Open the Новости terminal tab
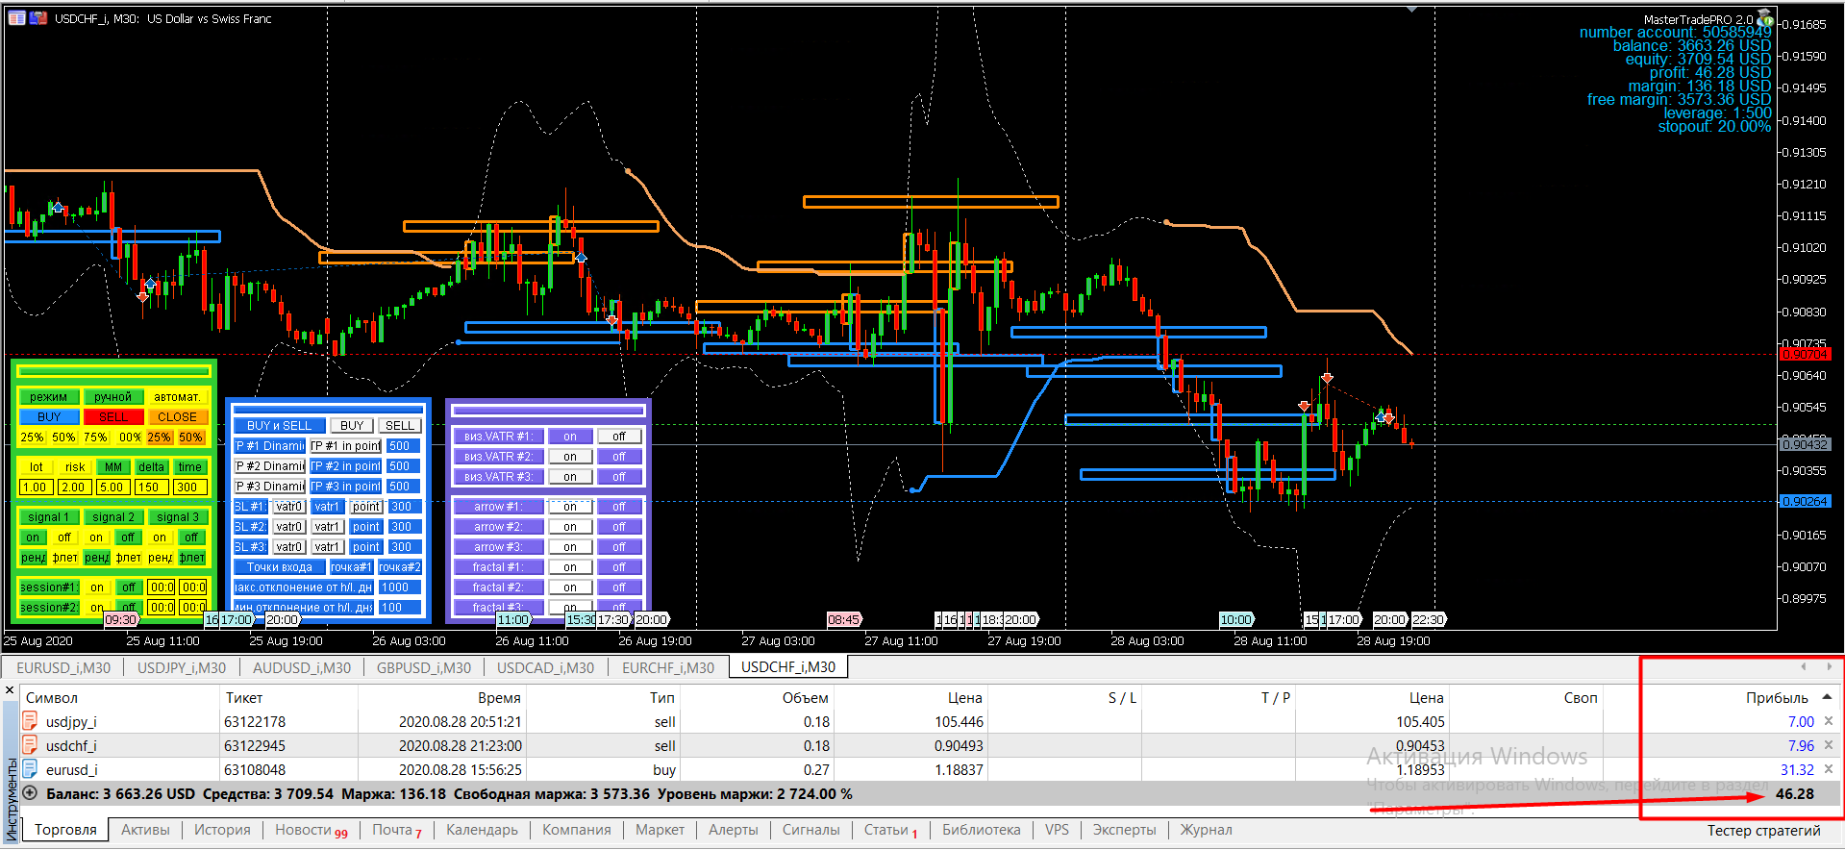Screen dimensions: 1845x850 [x=311, y=830]
